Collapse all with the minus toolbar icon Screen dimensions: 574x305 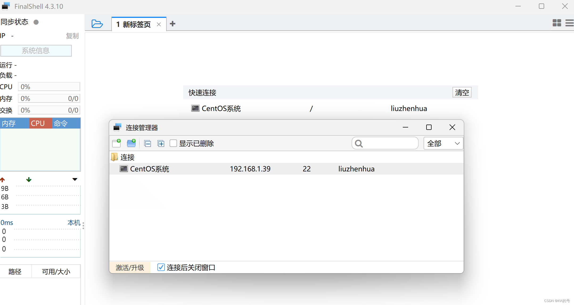[147, 144]
